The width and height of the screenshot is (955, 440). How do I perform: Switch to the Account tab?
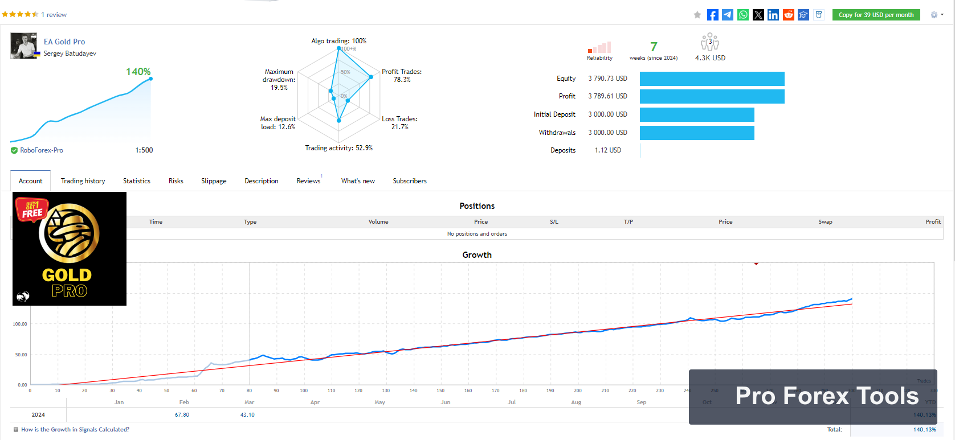(31, 181)
